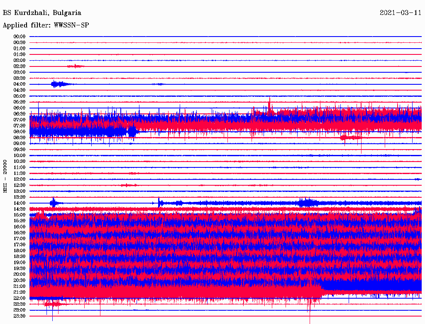The image size is (425, 324).
Task: Pick the 12:00 time label
Action: (20, 179)
